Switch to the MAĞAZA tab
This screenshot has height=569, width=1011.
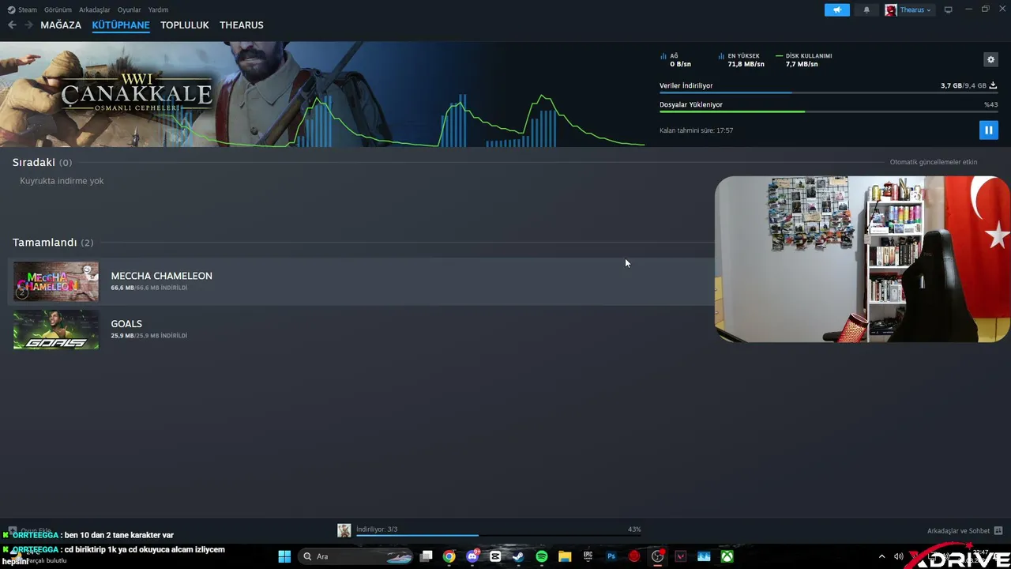[x=61, y=25]
